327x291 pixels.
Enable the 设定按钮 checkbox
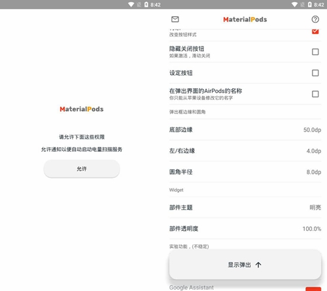click(315, 73)
